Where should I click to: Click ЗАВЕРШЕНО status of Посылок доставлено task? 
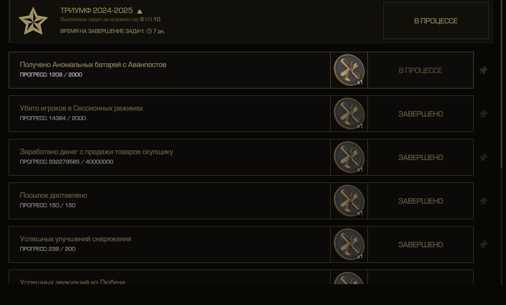(421, 201)
